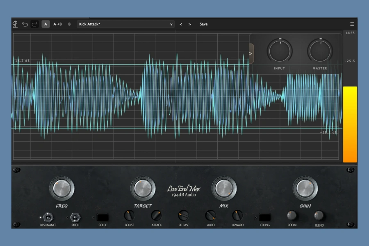369x246 pixels.
Task: Switch to preset slot B
Action: coord(69,24)
